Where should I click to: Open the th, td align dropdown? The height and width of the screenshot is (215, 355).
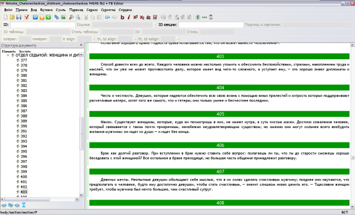[135, 39]
